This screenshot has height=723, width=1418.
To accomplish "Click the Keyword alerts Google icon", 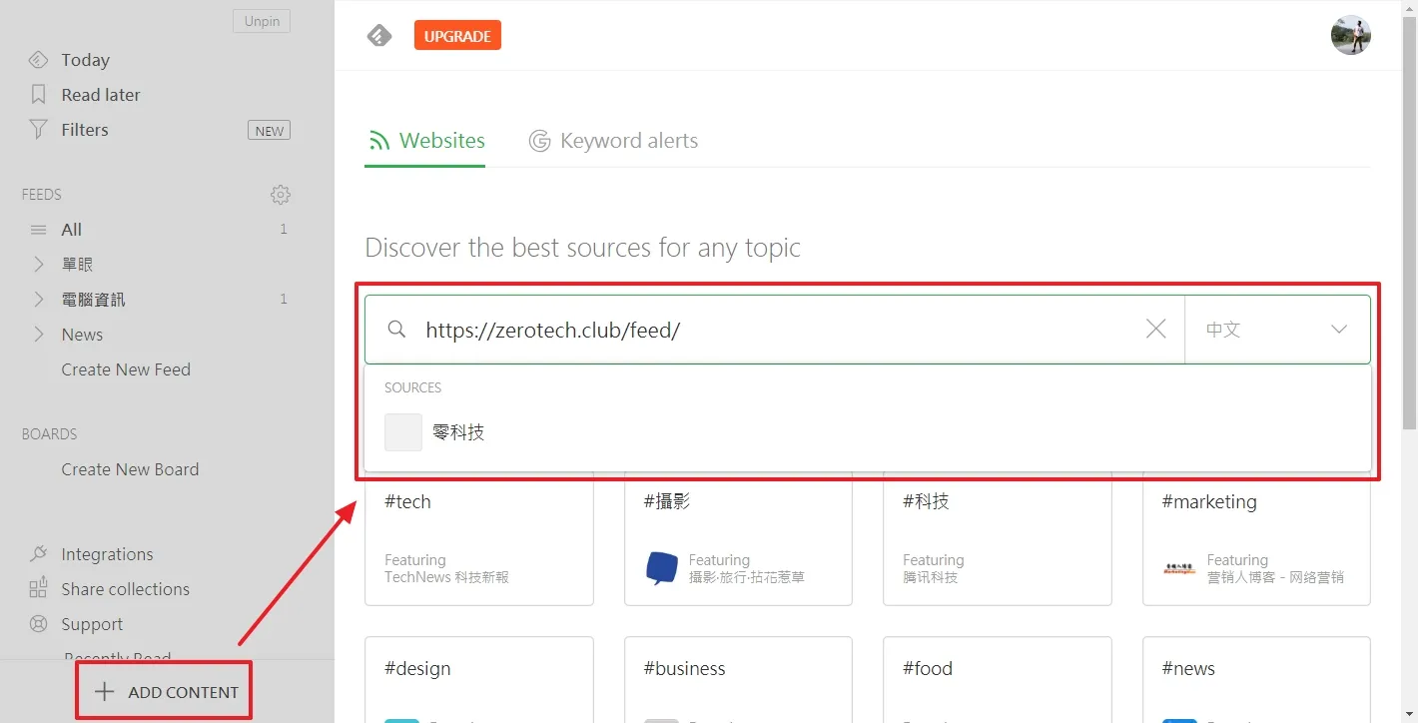I will pos(539,141).
